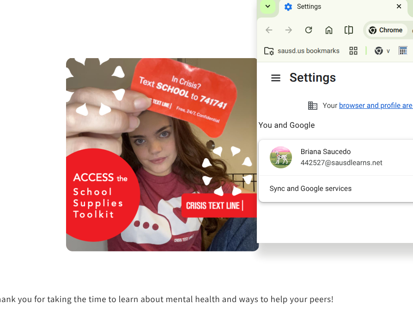This screenshot has width=413, height=327.
Task: Open the Settings hamburger menu
Action: tap(276, 78)
